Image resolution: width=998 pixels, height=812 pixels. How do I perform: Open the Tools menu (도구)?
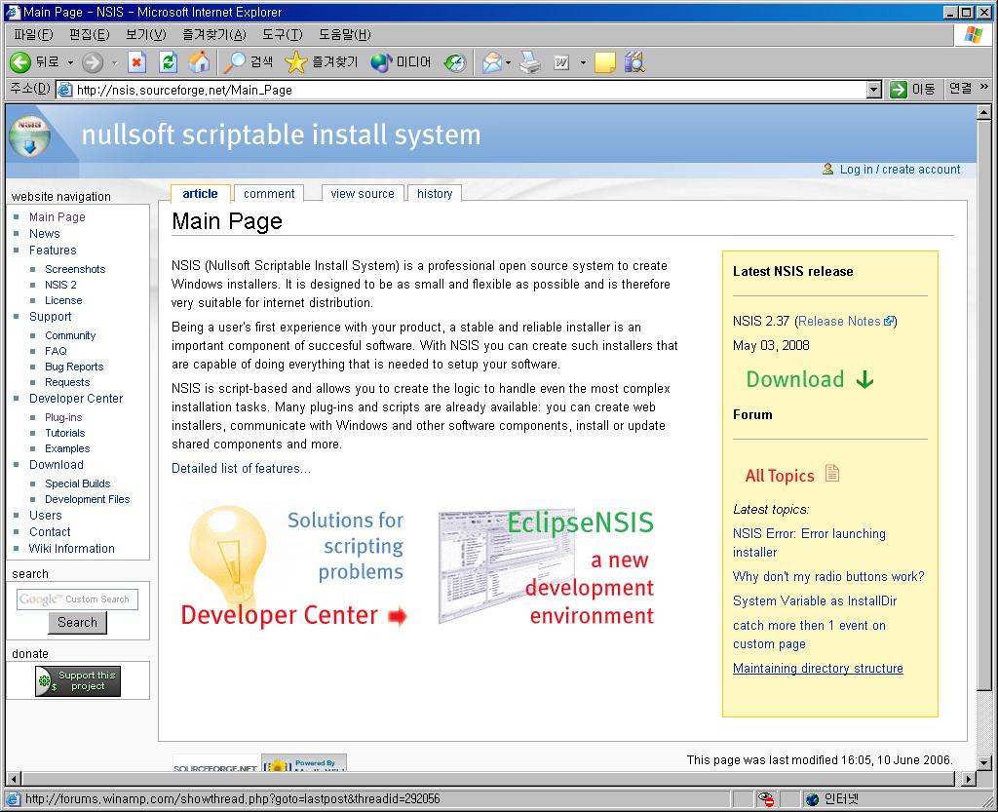coord(282,34)
